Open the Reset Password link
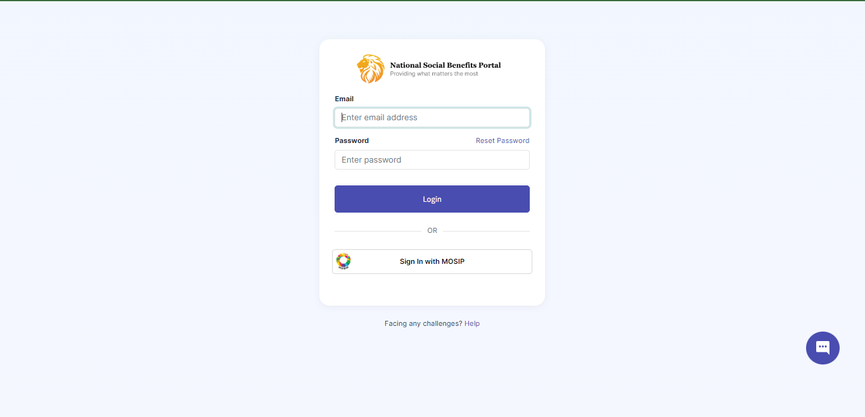Screen dimensions: 865x417 pyautogui.click(x=503, y=140)
